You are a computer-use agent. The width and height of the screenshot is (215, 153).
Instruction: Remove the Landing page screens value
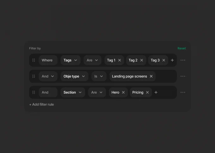[151, 76]
